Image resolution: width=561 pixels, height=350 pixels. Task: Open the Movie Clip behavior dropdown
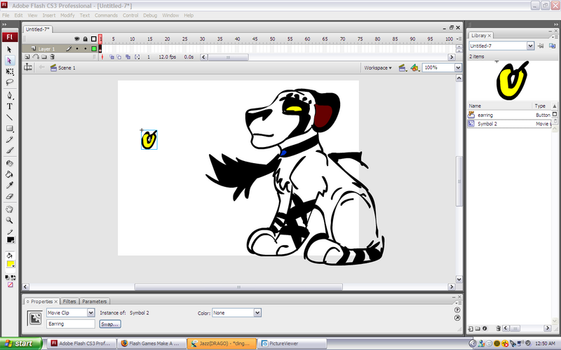point(91,313)
